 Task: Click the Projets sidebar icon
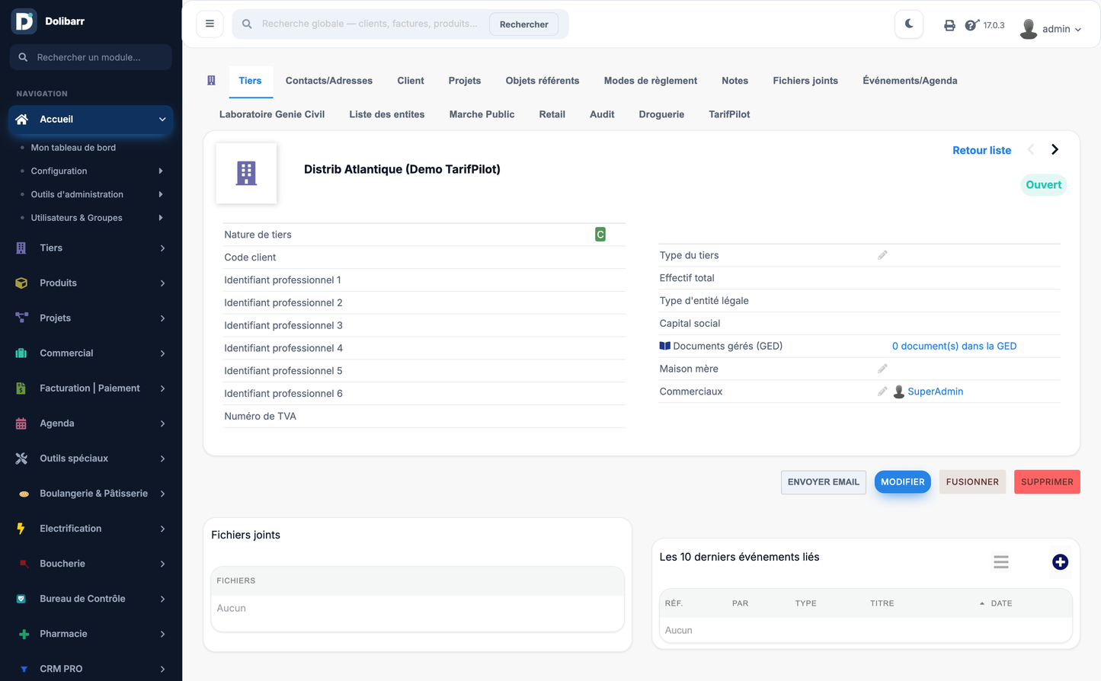click(x=21, y=318)
